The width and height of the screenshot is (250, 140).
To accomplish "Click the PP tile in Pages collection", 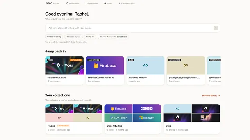I will [59, 117].
